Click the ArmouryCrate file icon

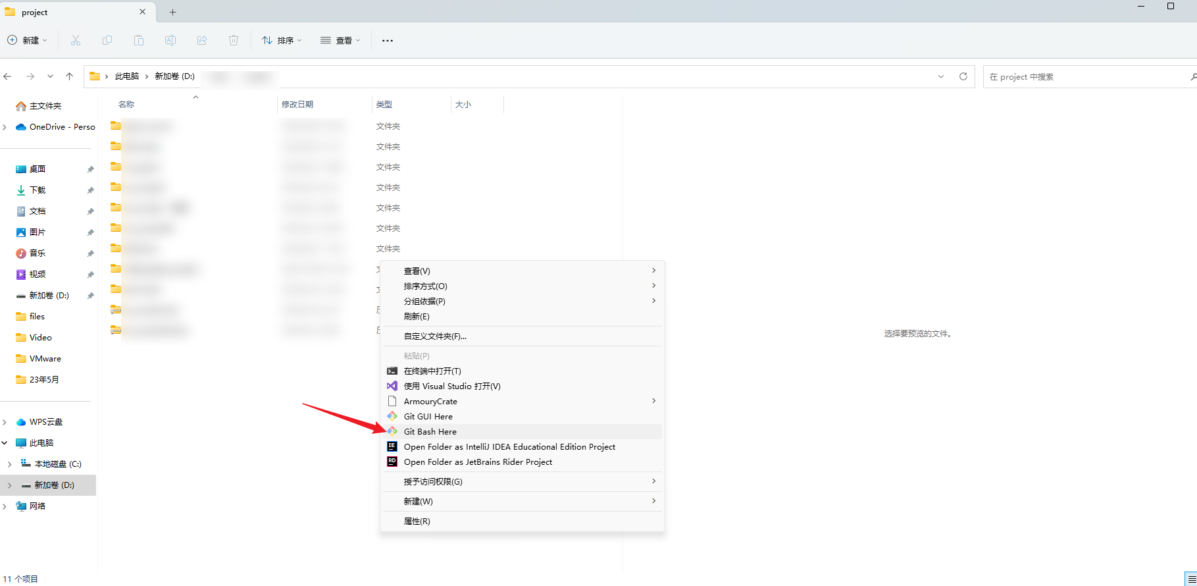[x=392, y=401]
